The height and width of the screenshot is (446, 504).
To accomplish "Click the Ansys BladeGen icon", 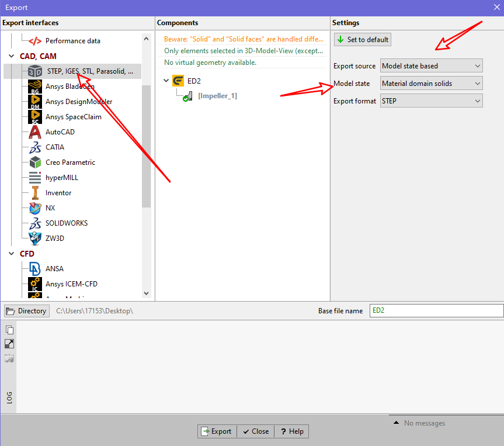I will (35, 87).
